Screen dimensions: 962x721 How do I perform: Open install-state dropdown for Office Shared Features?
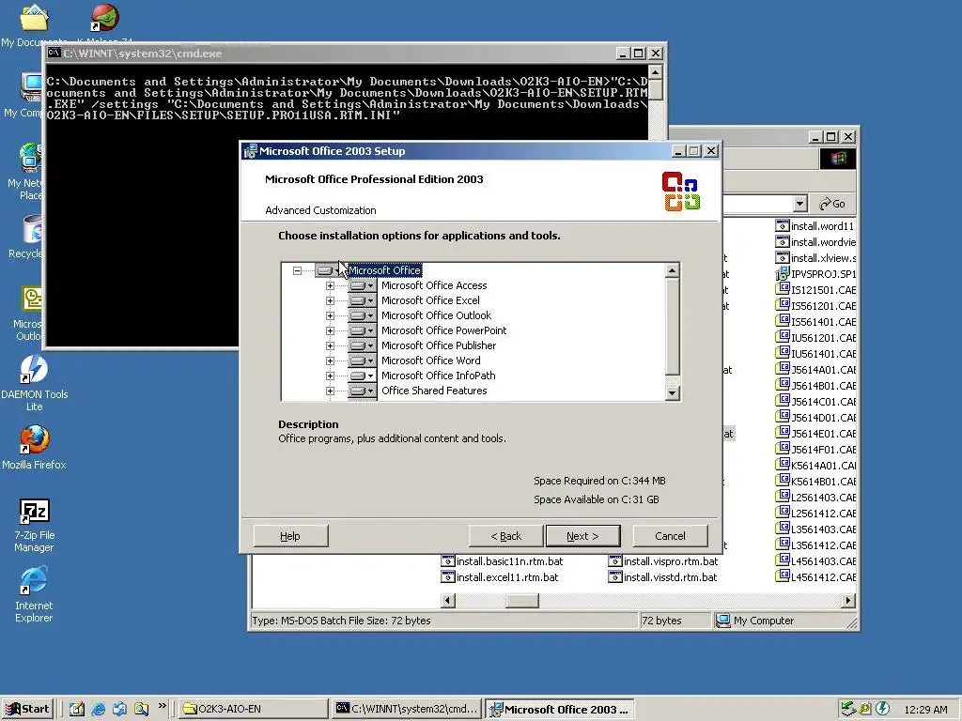tap(362, 391)
